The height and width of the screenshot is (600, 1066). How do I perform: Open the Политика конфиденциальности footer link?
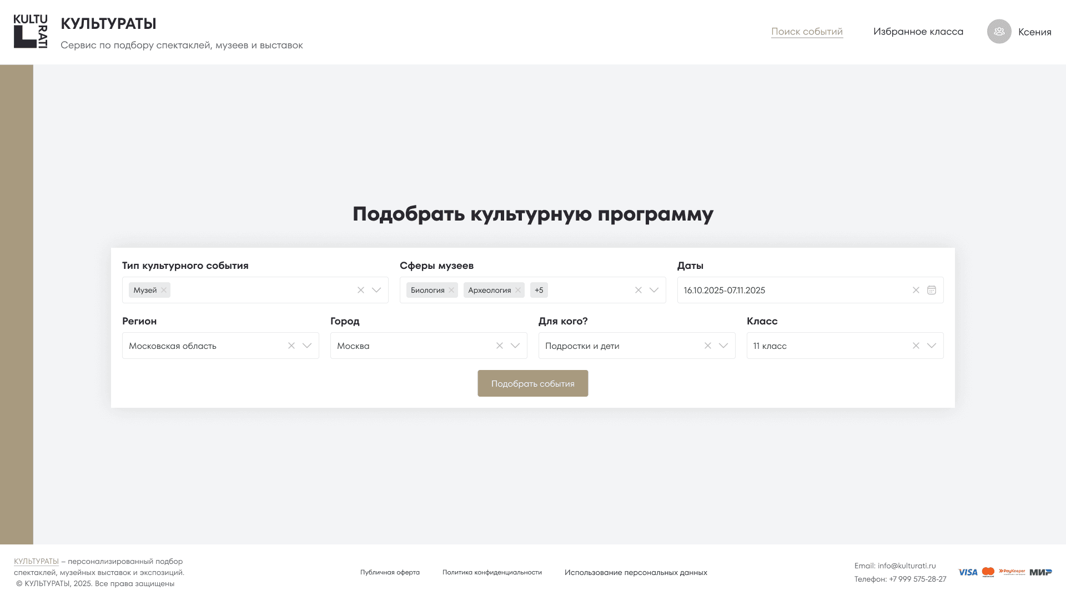click(492, 572)
